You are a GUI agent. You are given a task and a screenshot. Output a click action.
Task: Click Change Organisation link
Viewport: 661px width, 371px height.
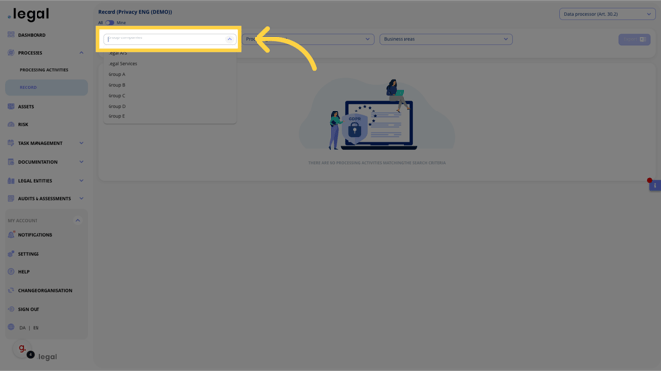point(44,290)
